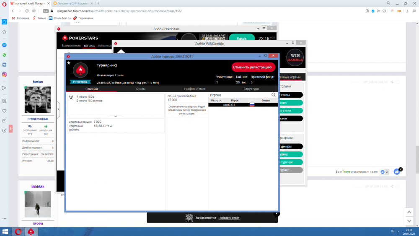Click fartian's avatar image
Viewport: 419px width, 236px height.
pyautogui.click(x=38, y=99)
